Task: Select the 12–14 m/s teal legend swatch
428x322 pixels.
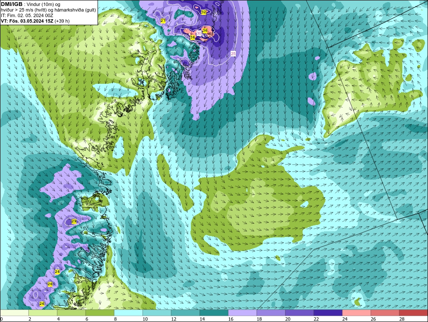Action: point(185,313)
